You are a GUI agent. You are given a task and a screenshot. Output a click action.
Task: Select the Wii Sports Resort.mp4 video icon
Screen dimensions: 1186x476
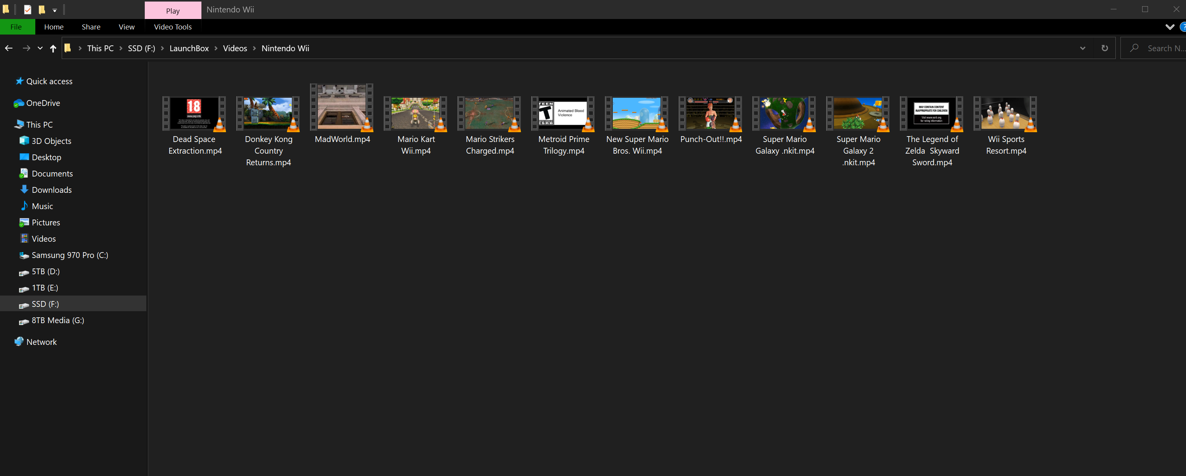click(1006, 113)
